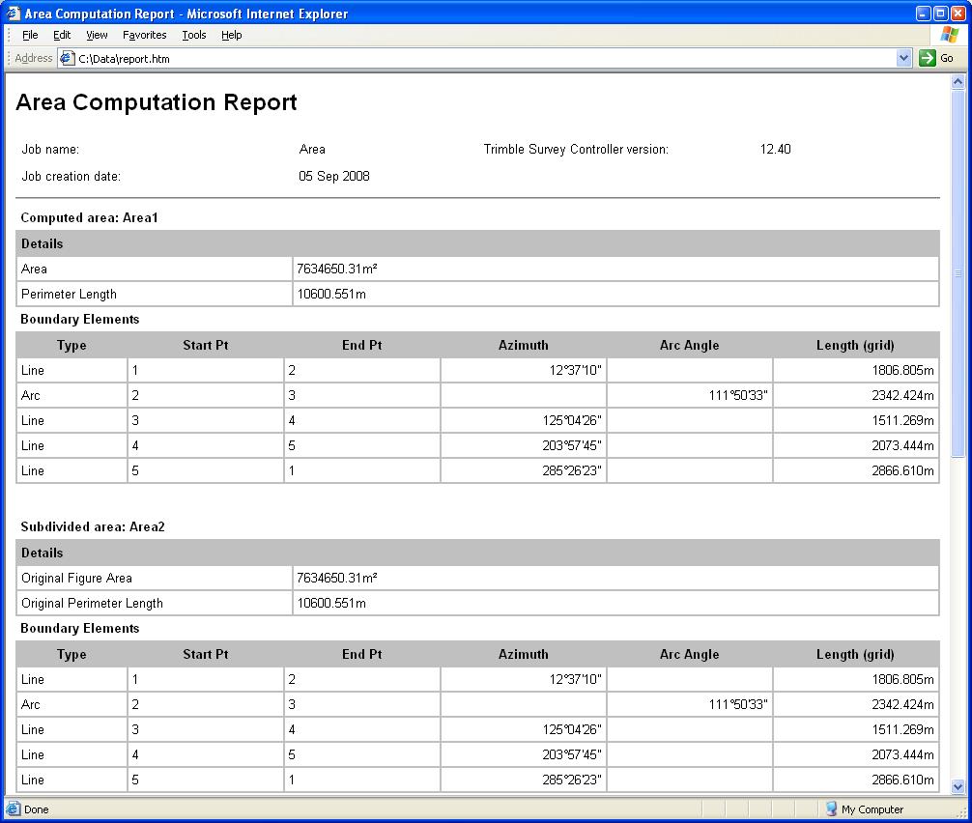Click the My Computer zone icon
Image resolution: width=972 pixels, height=823 pixels.
[831, 809]
